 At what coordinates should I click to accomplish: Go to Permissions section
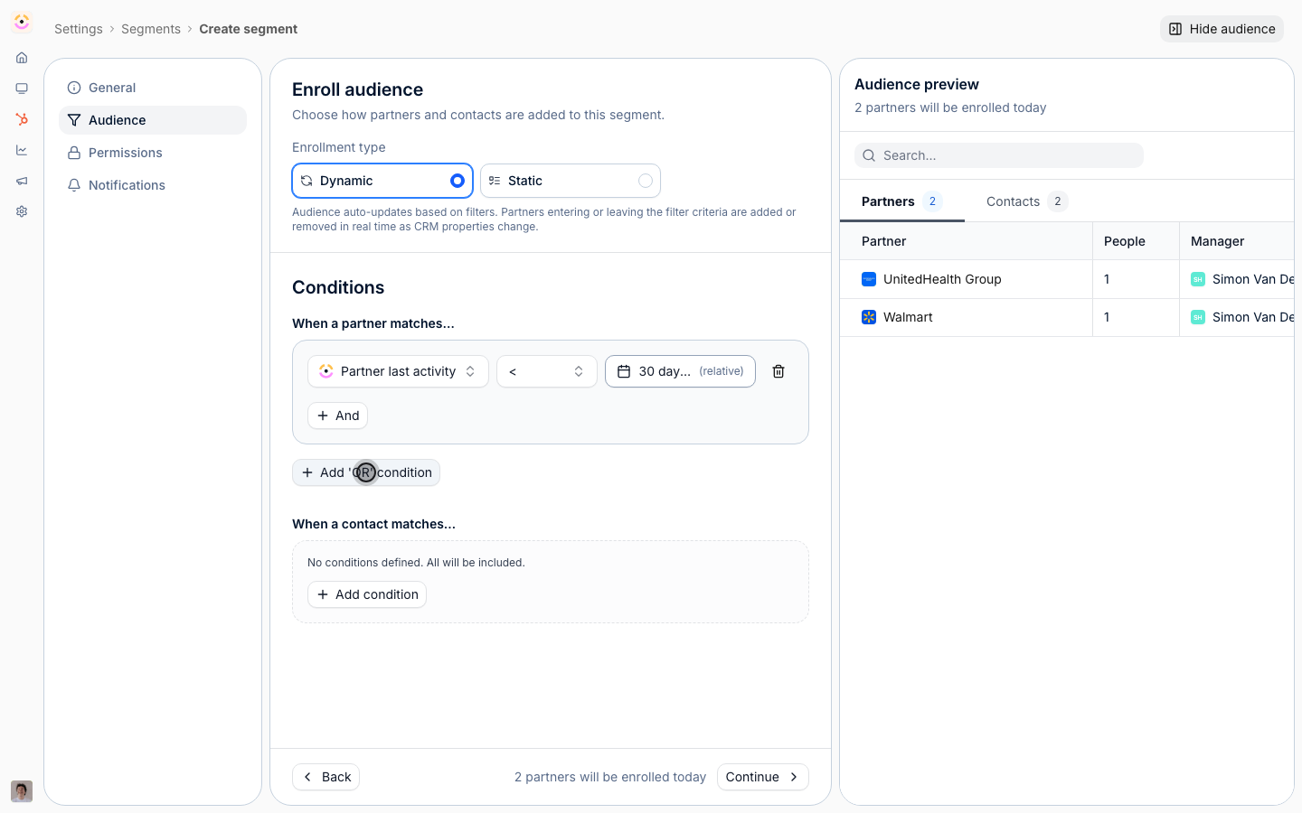tap(153, 153)
